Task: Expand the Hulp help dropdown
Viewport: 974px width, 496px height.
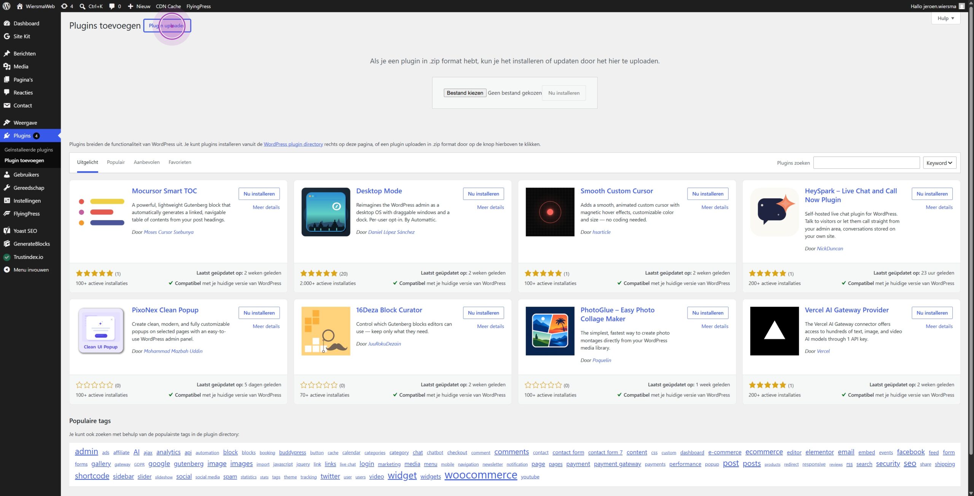Action: (x=945, y=18)
